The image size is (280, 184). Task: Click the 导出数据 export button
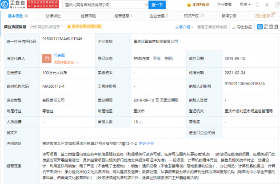[x=242, y=27]
